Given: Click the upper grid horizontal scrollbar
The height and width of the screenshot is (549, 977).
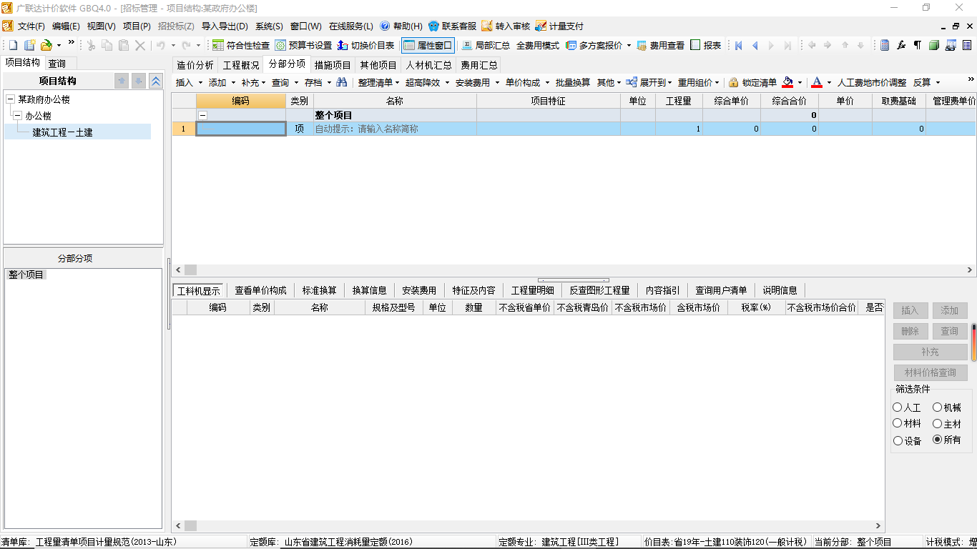Looking at the screenshot, I should [573, 270].
